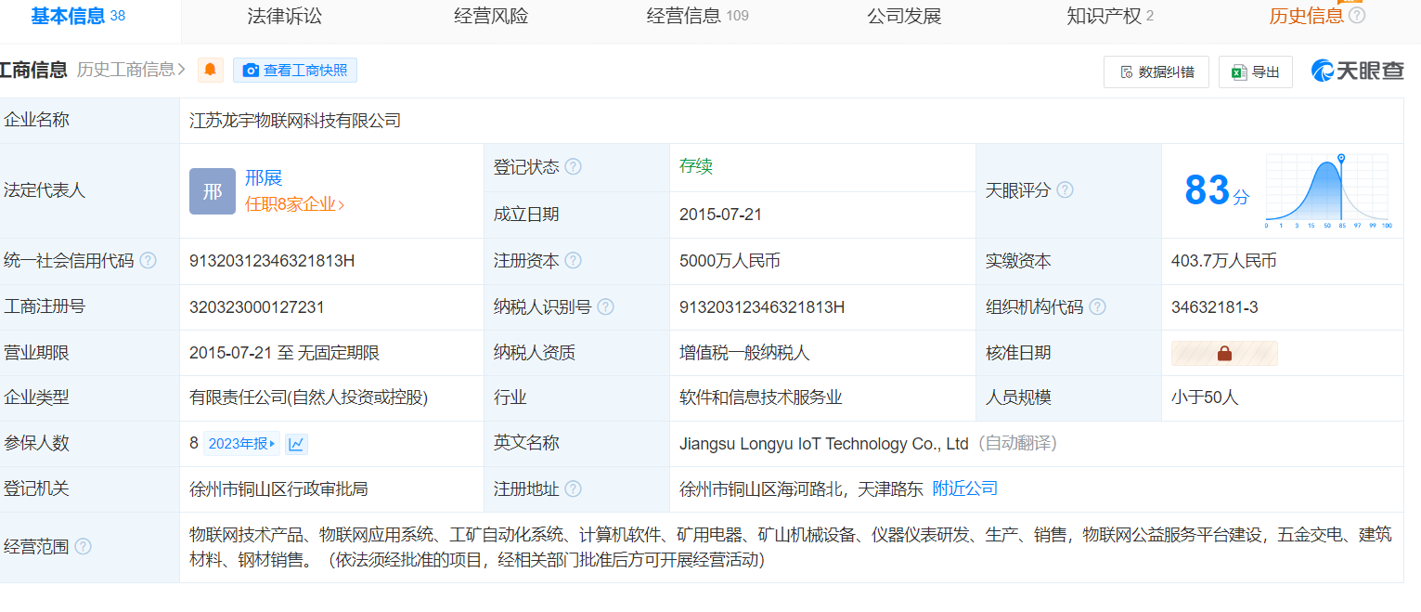1421x612 pixels.
Task: Switch to 经营信息 tab
Action: click(698, 16)
